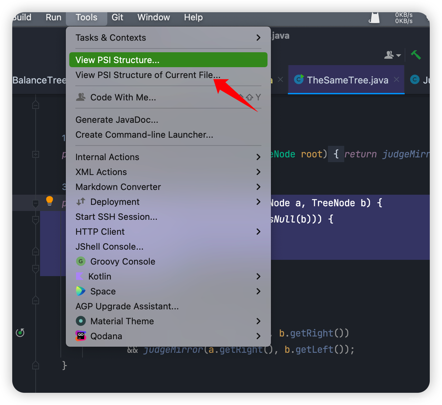Click 'b.getRight()' in code editor

[x=314, y=333]
